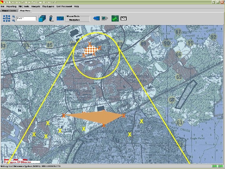Click the grid label 63 on map

click(x=179, y=122)
